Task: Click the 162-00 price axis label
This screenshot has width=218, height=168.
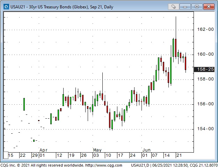Action: tap(205, 29)
